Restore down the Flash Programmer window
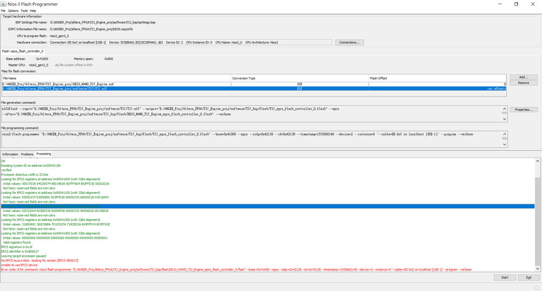The width and height of the screenshot is (542, 291). (x=516, y=4)
